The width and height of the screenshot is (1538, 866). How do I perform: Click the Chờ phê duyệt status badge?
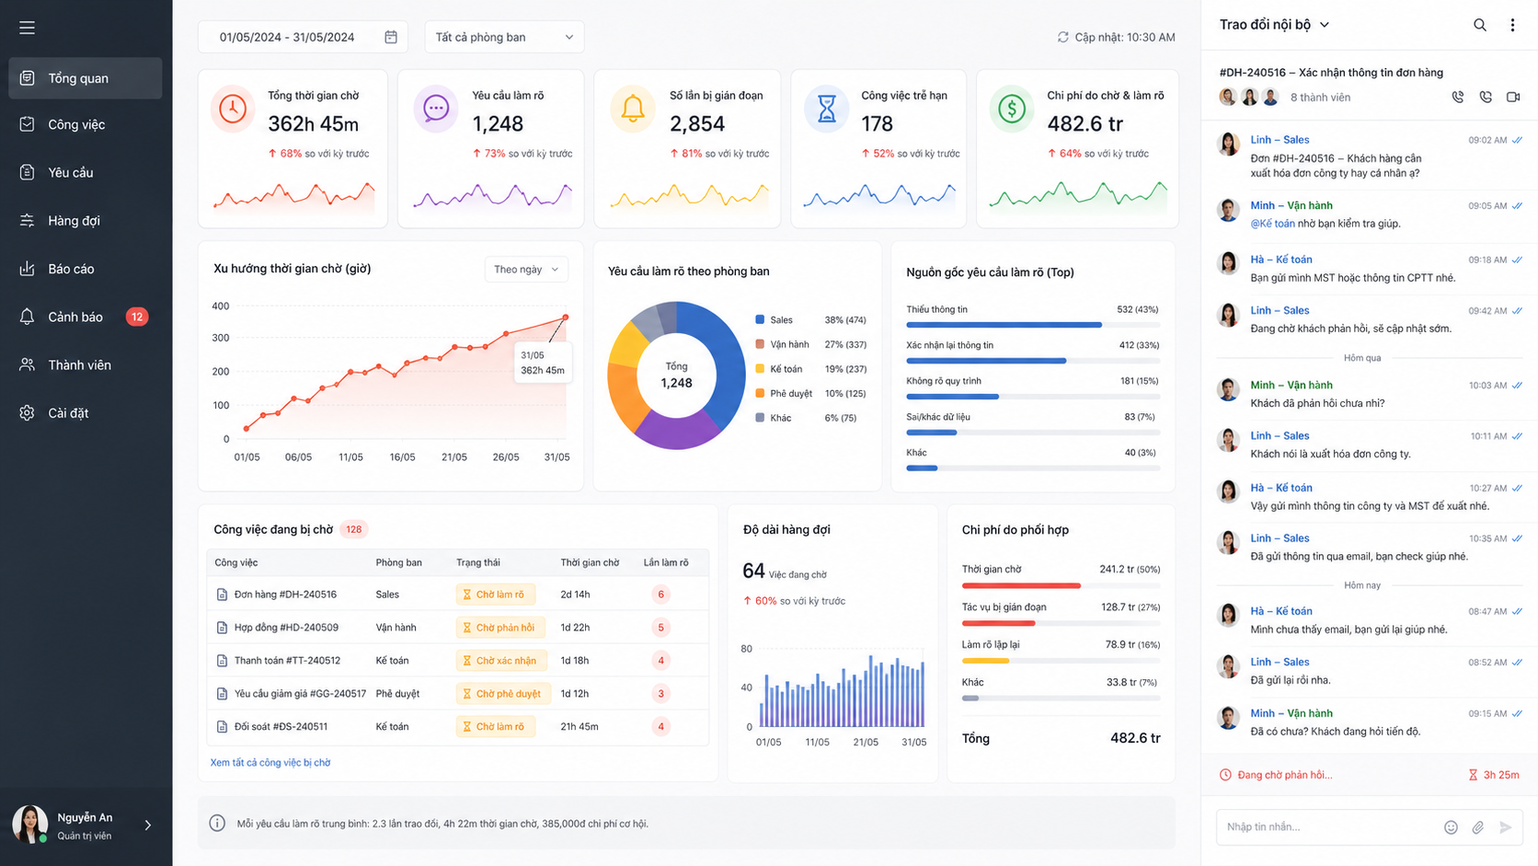coord(503,694)
